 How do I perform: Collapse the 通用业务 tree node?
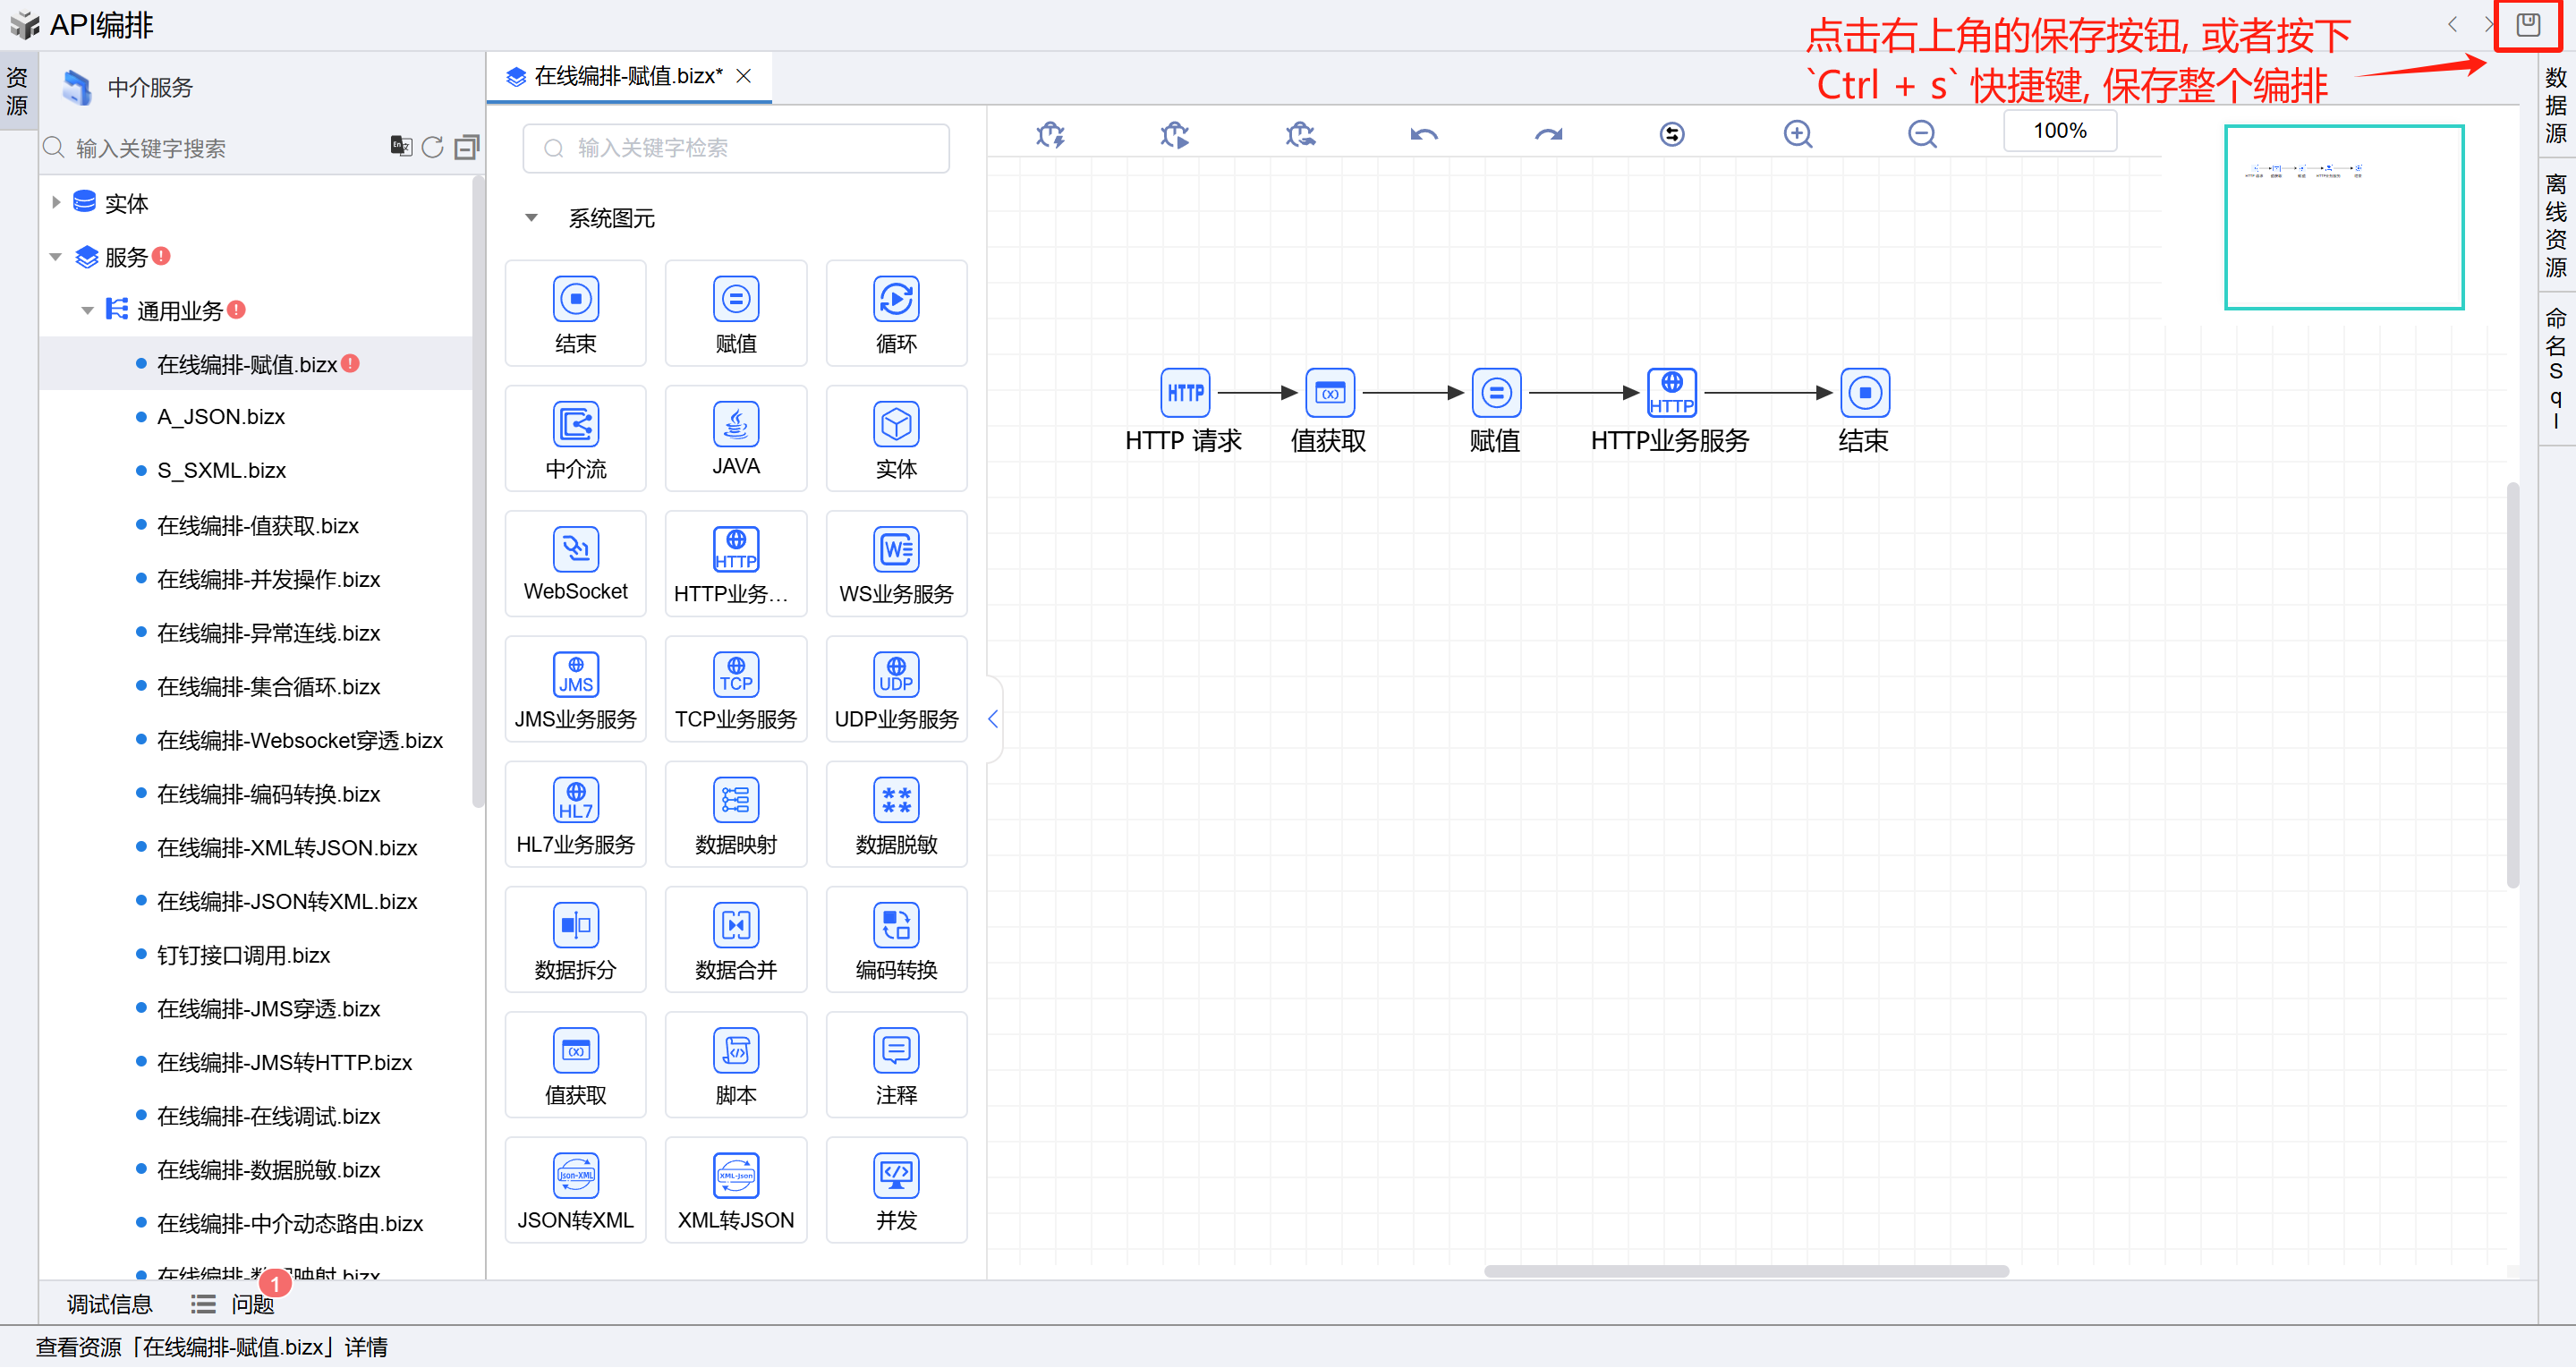click(x=87, y=311)
